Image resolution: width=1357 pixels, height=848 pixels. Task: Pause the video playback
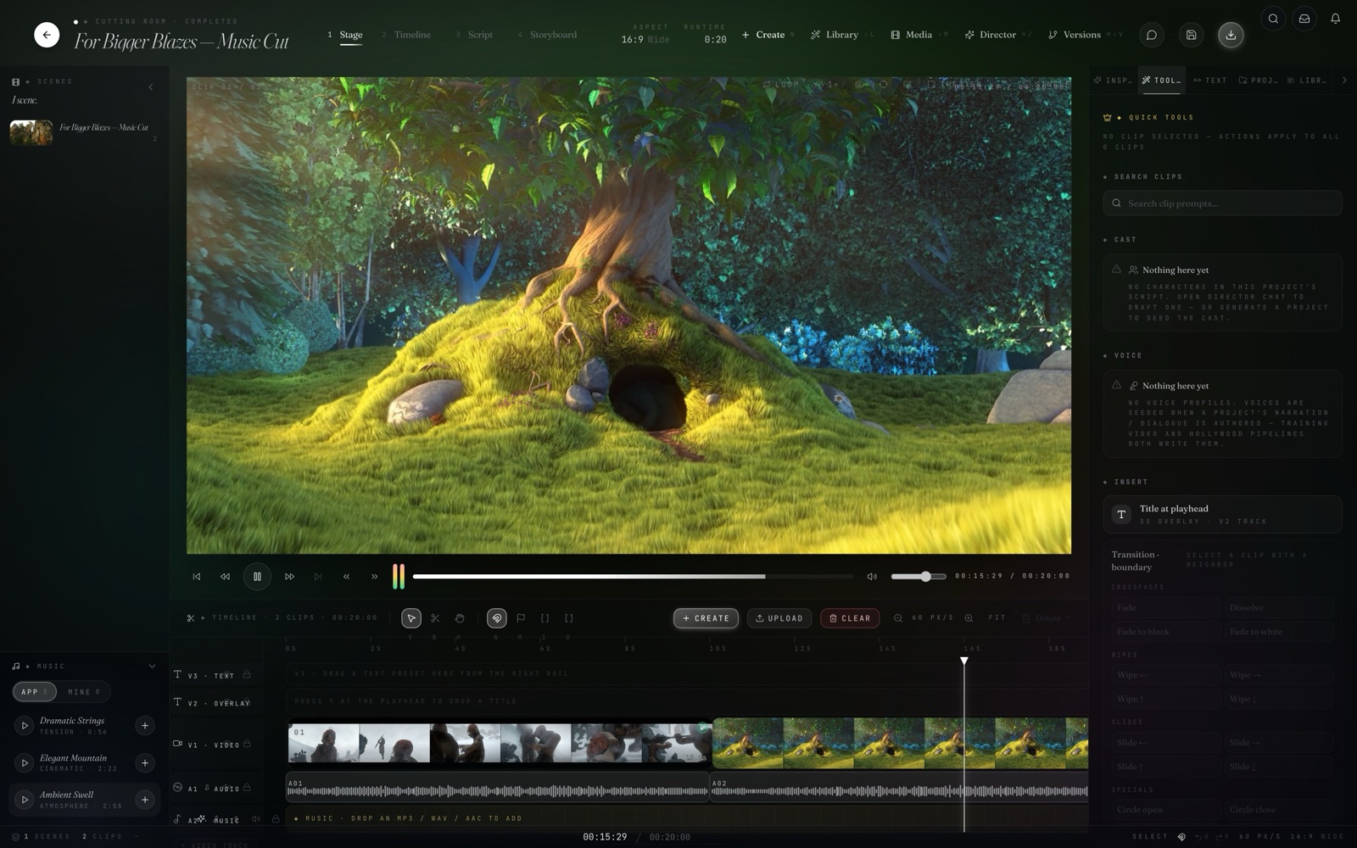pyautogui.click(x=257, y=577)
